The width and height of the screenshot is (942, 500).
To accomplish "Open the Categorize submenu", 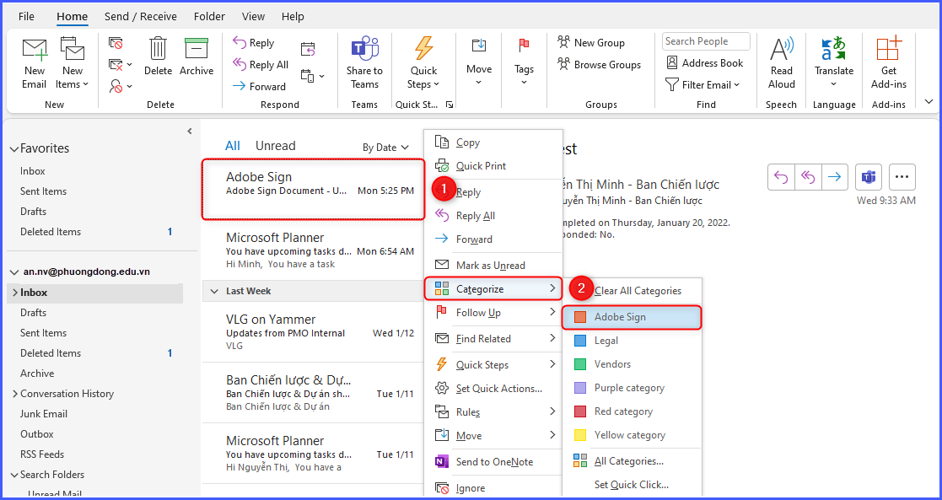I will (493, 289).
